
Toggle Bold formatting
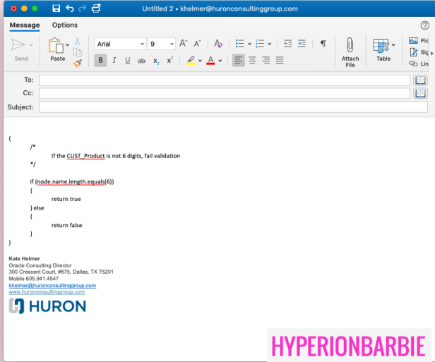(100, 61)
